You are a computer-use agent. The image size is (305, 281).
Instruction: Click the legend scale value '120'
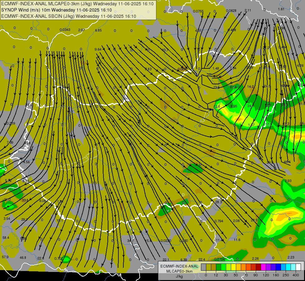[x=266, y=275]
